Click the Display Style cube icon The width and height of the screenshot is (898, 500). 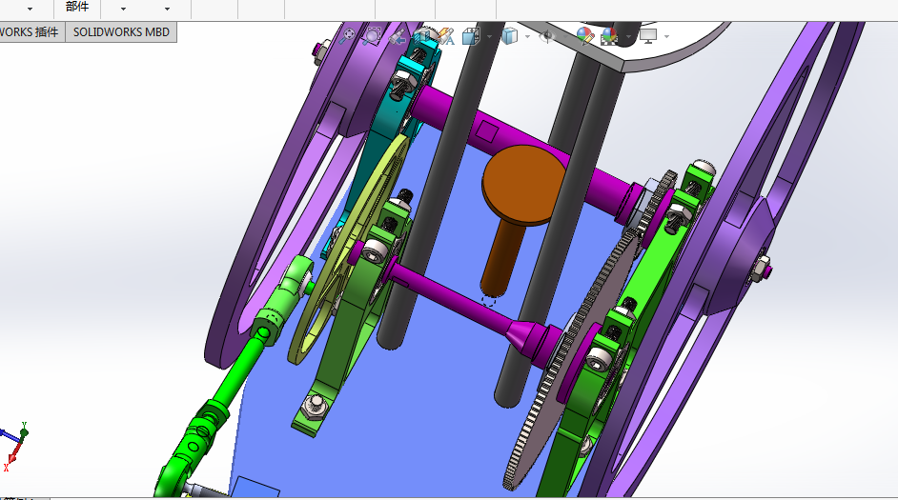point(509,36)
